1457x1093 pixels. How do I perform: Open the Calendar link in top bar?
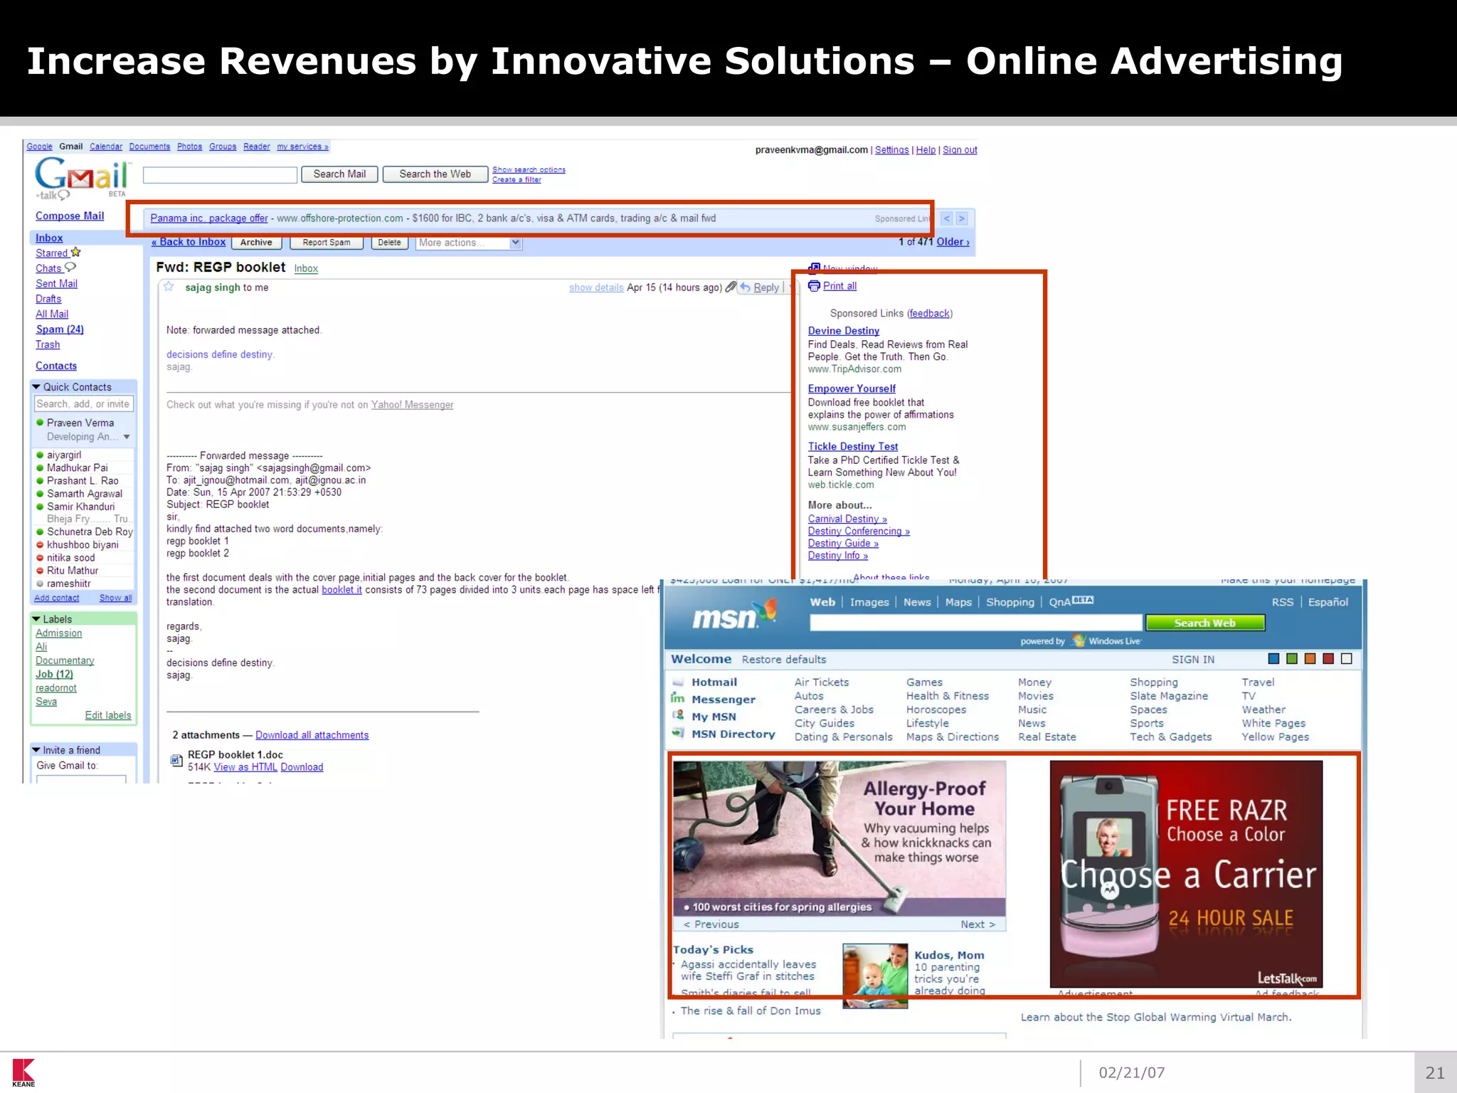pos(106,147)
